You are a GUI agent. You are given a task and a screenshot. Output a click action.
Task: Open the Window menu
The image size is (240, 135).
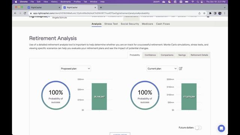click(x=93, y=2)
